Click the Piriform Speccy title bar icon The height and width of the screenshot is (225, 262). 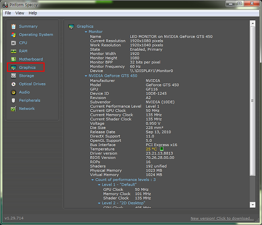point(5,5)
